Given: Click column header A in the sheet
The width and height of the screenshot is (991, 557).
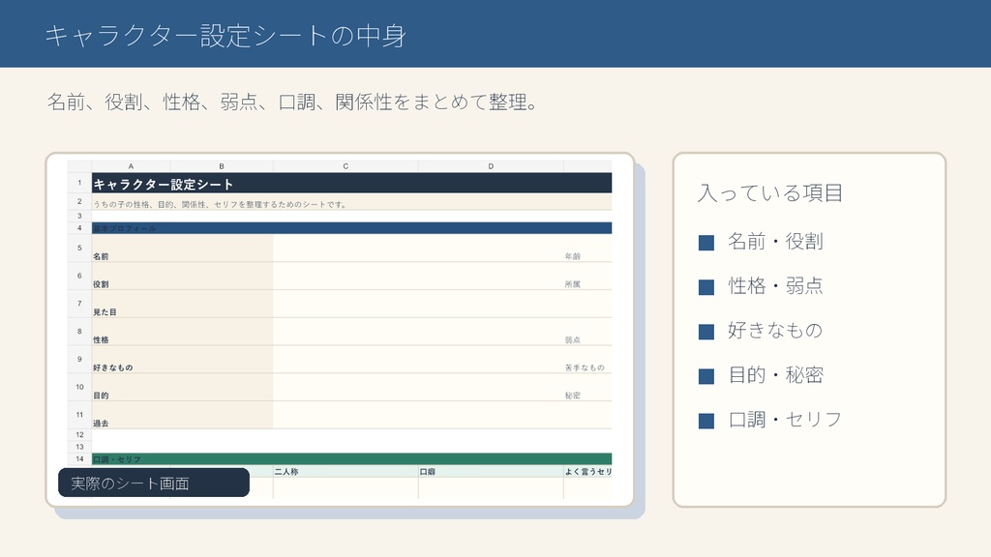Looking at the screenshot, I should 131,166.
